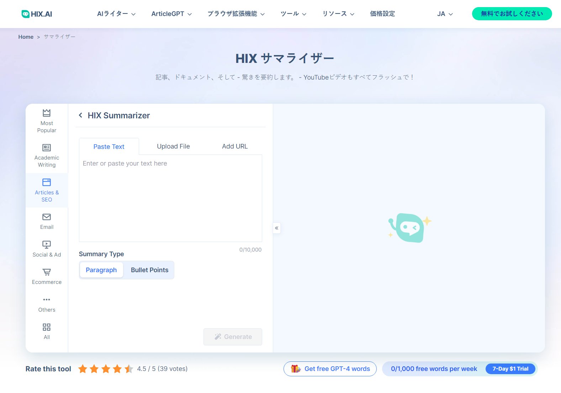Open the 価格設定 pricing page

(382, 14)
